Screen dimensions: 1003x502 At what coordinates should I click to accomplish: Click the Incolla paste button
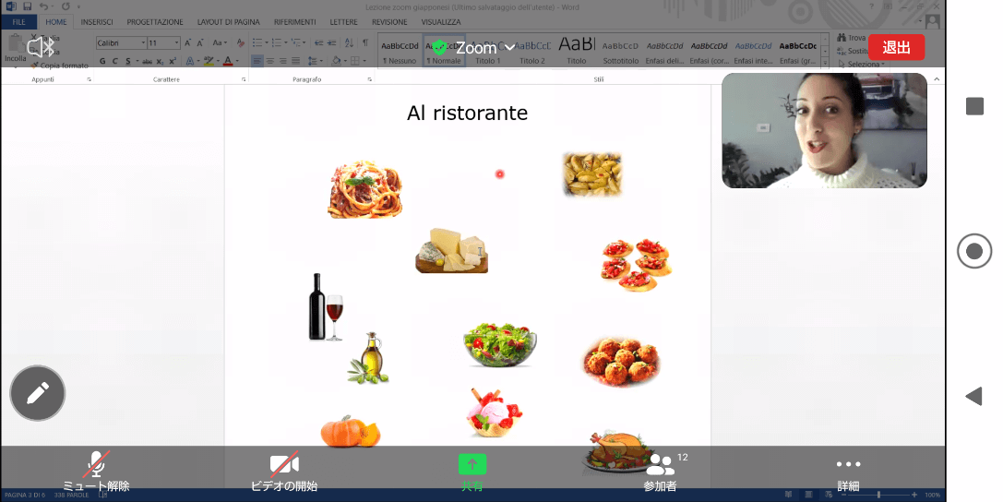(16, 49)
